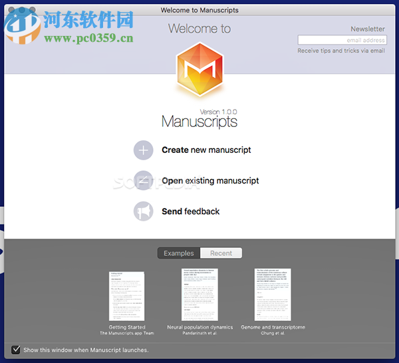Open Neural population dynamics example thumbnail
The height and width of the screenshot is (363, 399).
(x=199, y=295)
